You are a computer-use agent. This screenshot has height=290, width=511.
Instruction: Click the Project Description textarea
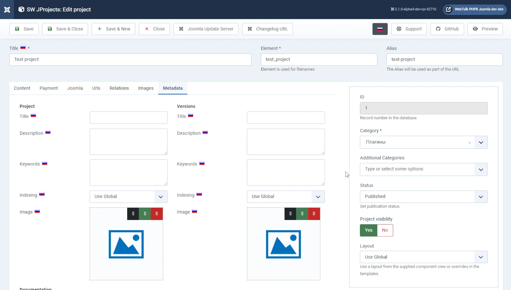pyautogui.click(x=128, y=142)
